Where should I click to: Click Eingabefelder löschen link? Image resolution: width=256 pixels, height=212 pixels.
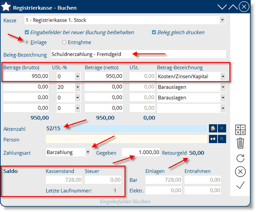tap(125, 202)
